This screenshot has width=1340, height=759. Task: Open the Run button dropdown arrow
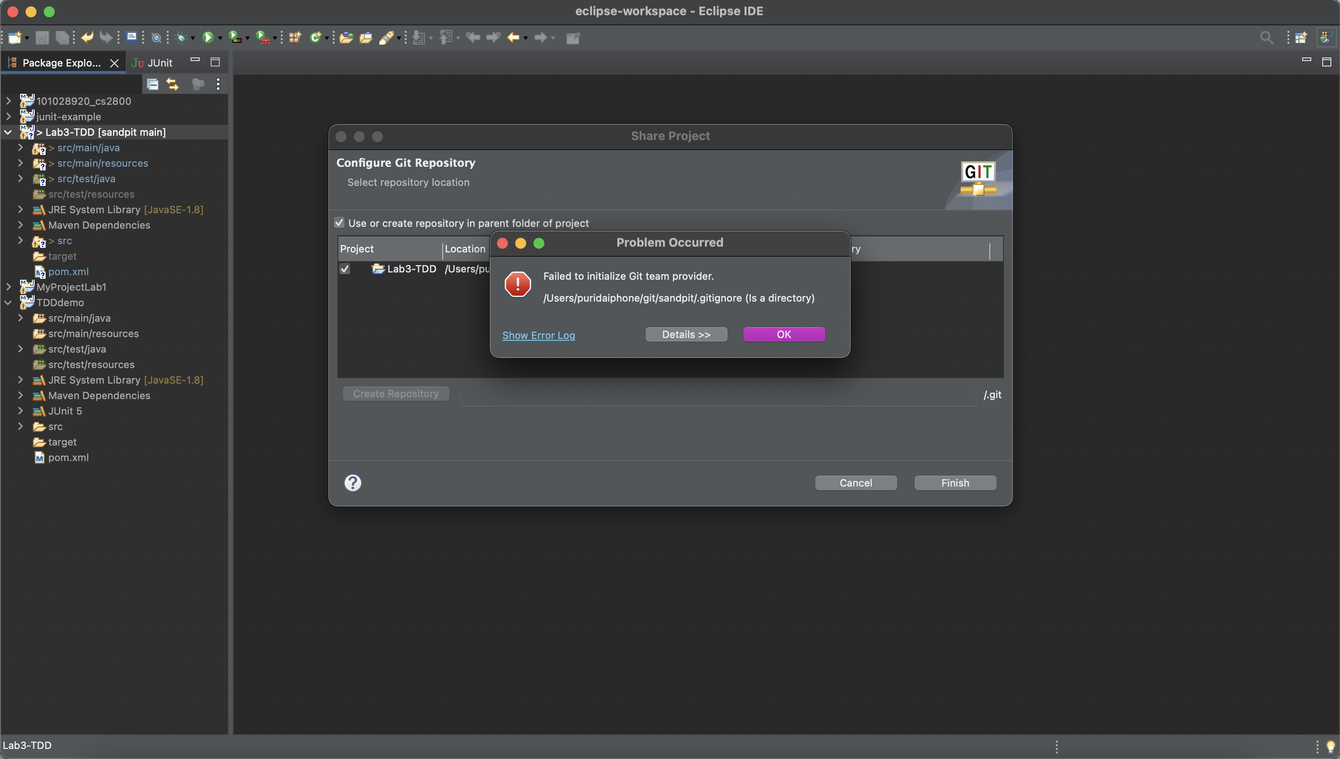(220, 38)
